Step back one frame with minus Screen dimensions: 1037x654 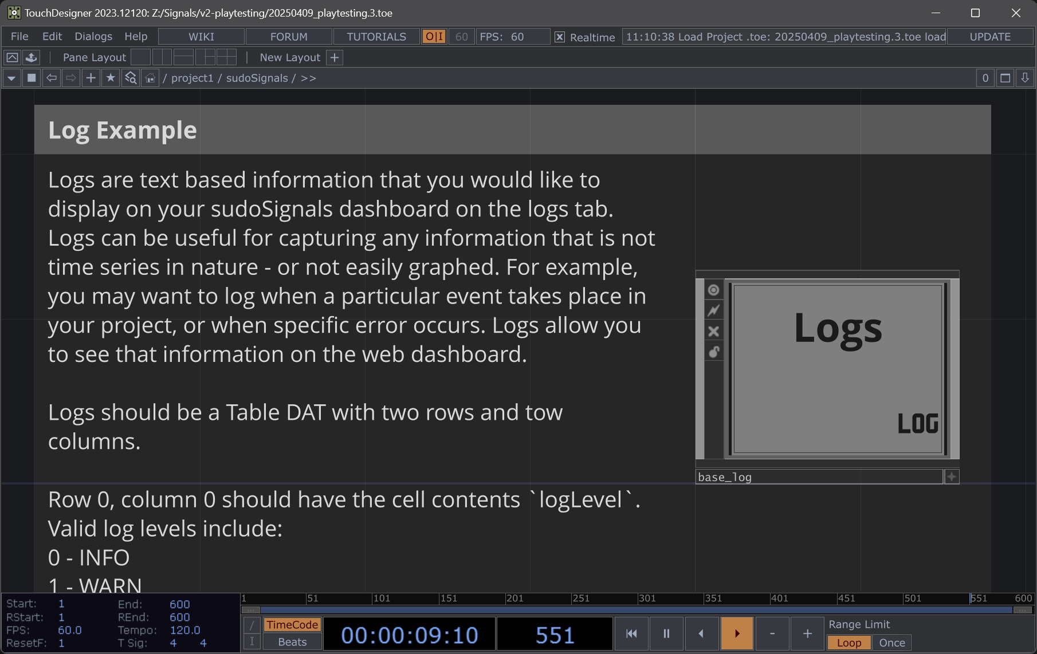pyautogui.click(x=772, y=633)
